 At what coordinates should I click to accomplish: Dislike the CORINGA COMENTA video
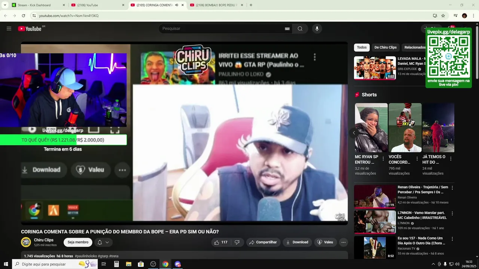pyautogui.click(x=237, y=242)
